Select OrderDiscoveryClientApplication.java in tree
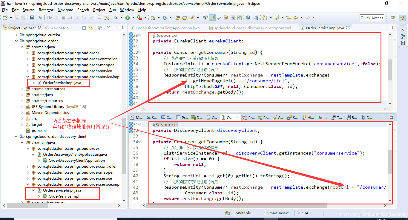The height and width of the screenshot is (220, 408). coord(75,155)
